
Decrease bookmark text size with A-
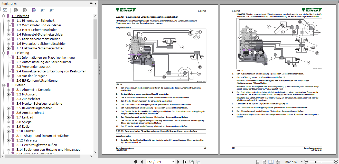coord(51,10)
